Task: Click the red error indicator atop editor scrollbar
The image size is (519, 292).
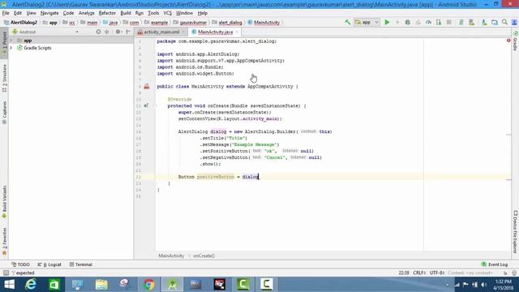Action: click(508, 41)
